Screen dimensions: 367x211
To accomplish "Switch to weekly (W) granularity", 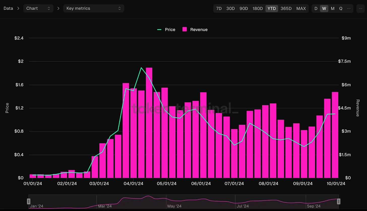I will click(x=324, y=8).
